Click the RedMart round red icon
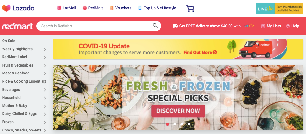Screen dimensions: 306x134 tap(85, 8)
